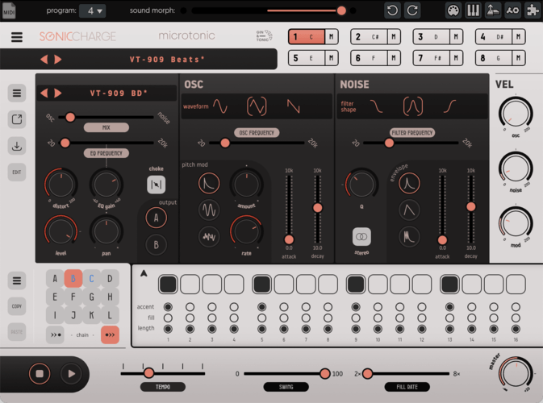Select drum channel 8 G
This screenshot has width=543, height=403.
tap(494, 58)
